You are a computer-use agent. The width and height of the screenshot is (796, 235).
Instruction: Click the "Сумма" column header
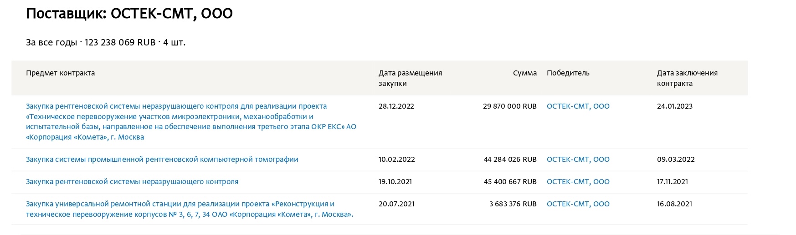[x=524, y=73]
